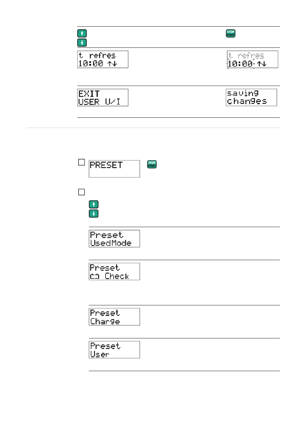The width and height of the screenshot is (306, 433).
Task: Click the top green down-arrow button
Action: [x=82, y=42]
